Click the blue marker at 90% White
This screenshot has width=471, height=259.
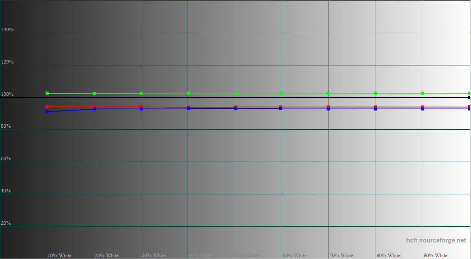422,109
